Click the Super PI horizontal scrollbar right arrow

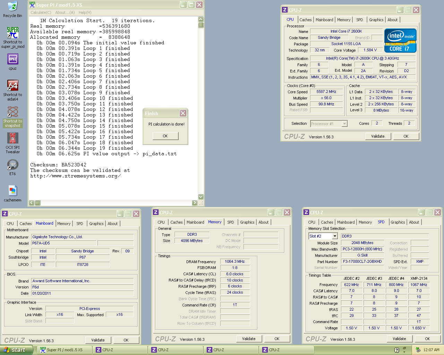(x=195, y=203)
